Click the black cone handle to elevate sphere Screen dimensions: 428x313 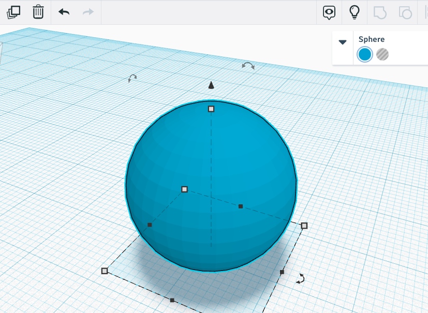(x=211, y=85)
